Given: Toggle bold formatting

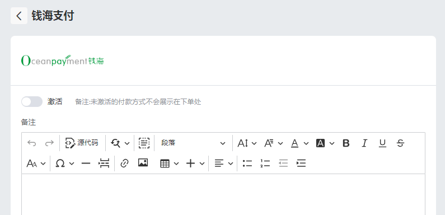Looking at the screenshot, I should tap(346, 143).
